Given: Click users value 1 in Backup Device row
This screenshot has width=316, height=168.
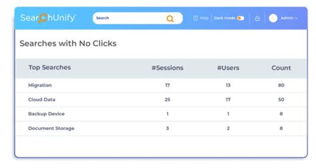Looking at the screenshot, I should 228,114.
